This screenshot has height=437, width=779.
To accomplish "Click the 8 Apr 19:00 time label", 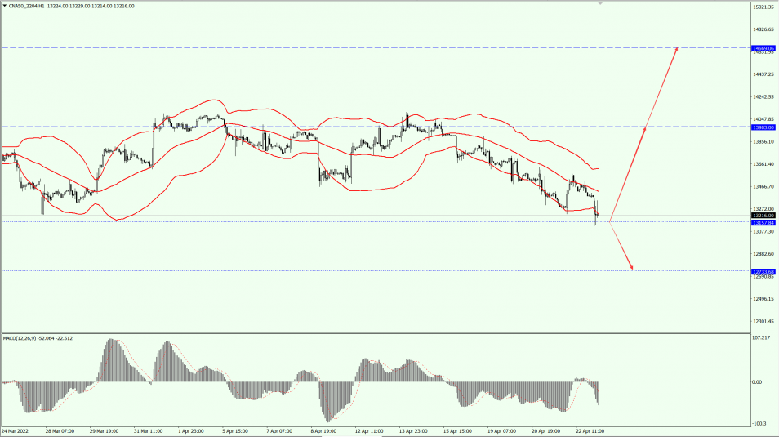I will (323, 430).
